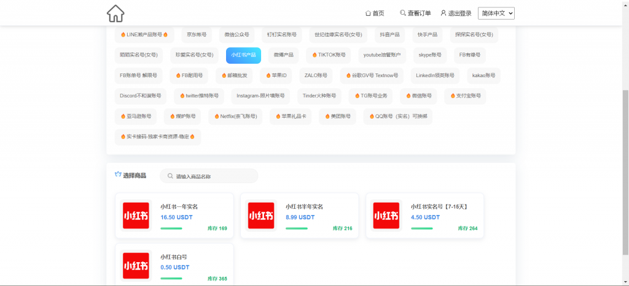Switch to the 微博产品 category

[284, 55]
